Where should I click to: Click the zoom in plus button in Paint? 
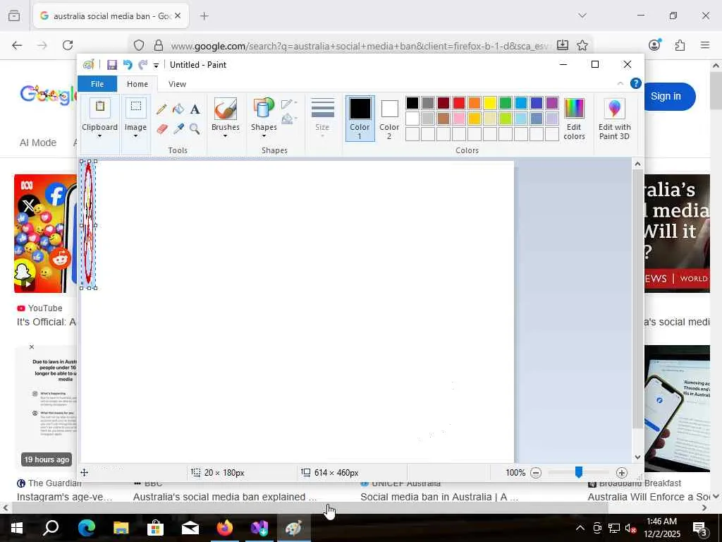pyautogui.click(x=622, y=473)
